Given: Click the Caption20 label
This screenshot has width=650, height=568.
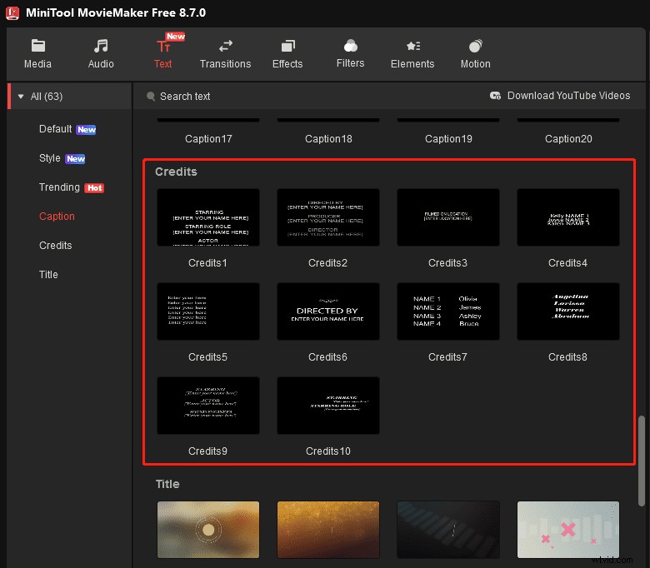Looking at the screenshot, I should (568, 139).
